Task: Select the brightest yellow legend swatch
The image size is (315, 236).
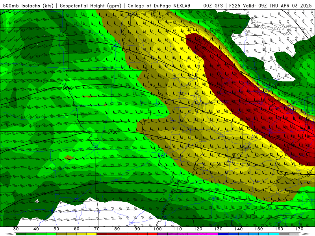Action: (92, 234)
